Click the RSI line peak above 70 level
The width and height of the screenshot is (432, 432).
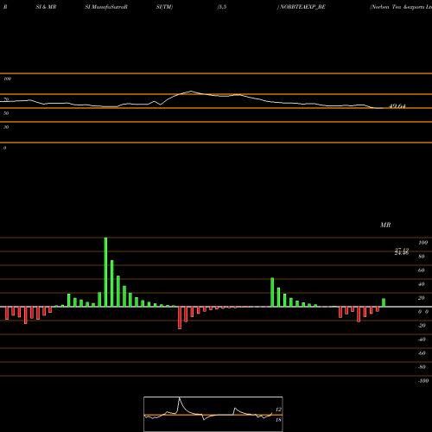191,92
